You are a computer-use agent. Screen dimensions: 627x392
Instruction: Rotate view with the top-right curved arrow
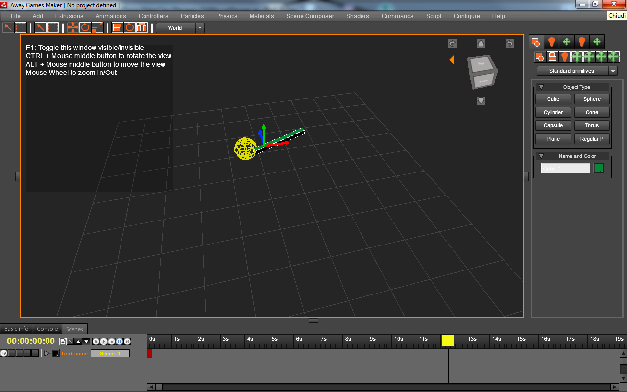(x=509, y=44)
